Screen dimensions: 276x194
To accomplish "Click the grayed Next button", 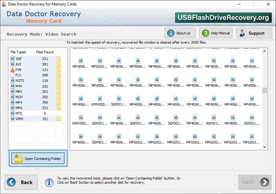I will [x=255, y=182].
